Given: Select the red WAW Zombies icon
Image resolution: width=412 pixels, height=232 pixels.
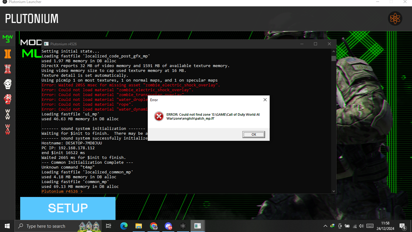Looking at the screenshot, I should coord(8,130).
